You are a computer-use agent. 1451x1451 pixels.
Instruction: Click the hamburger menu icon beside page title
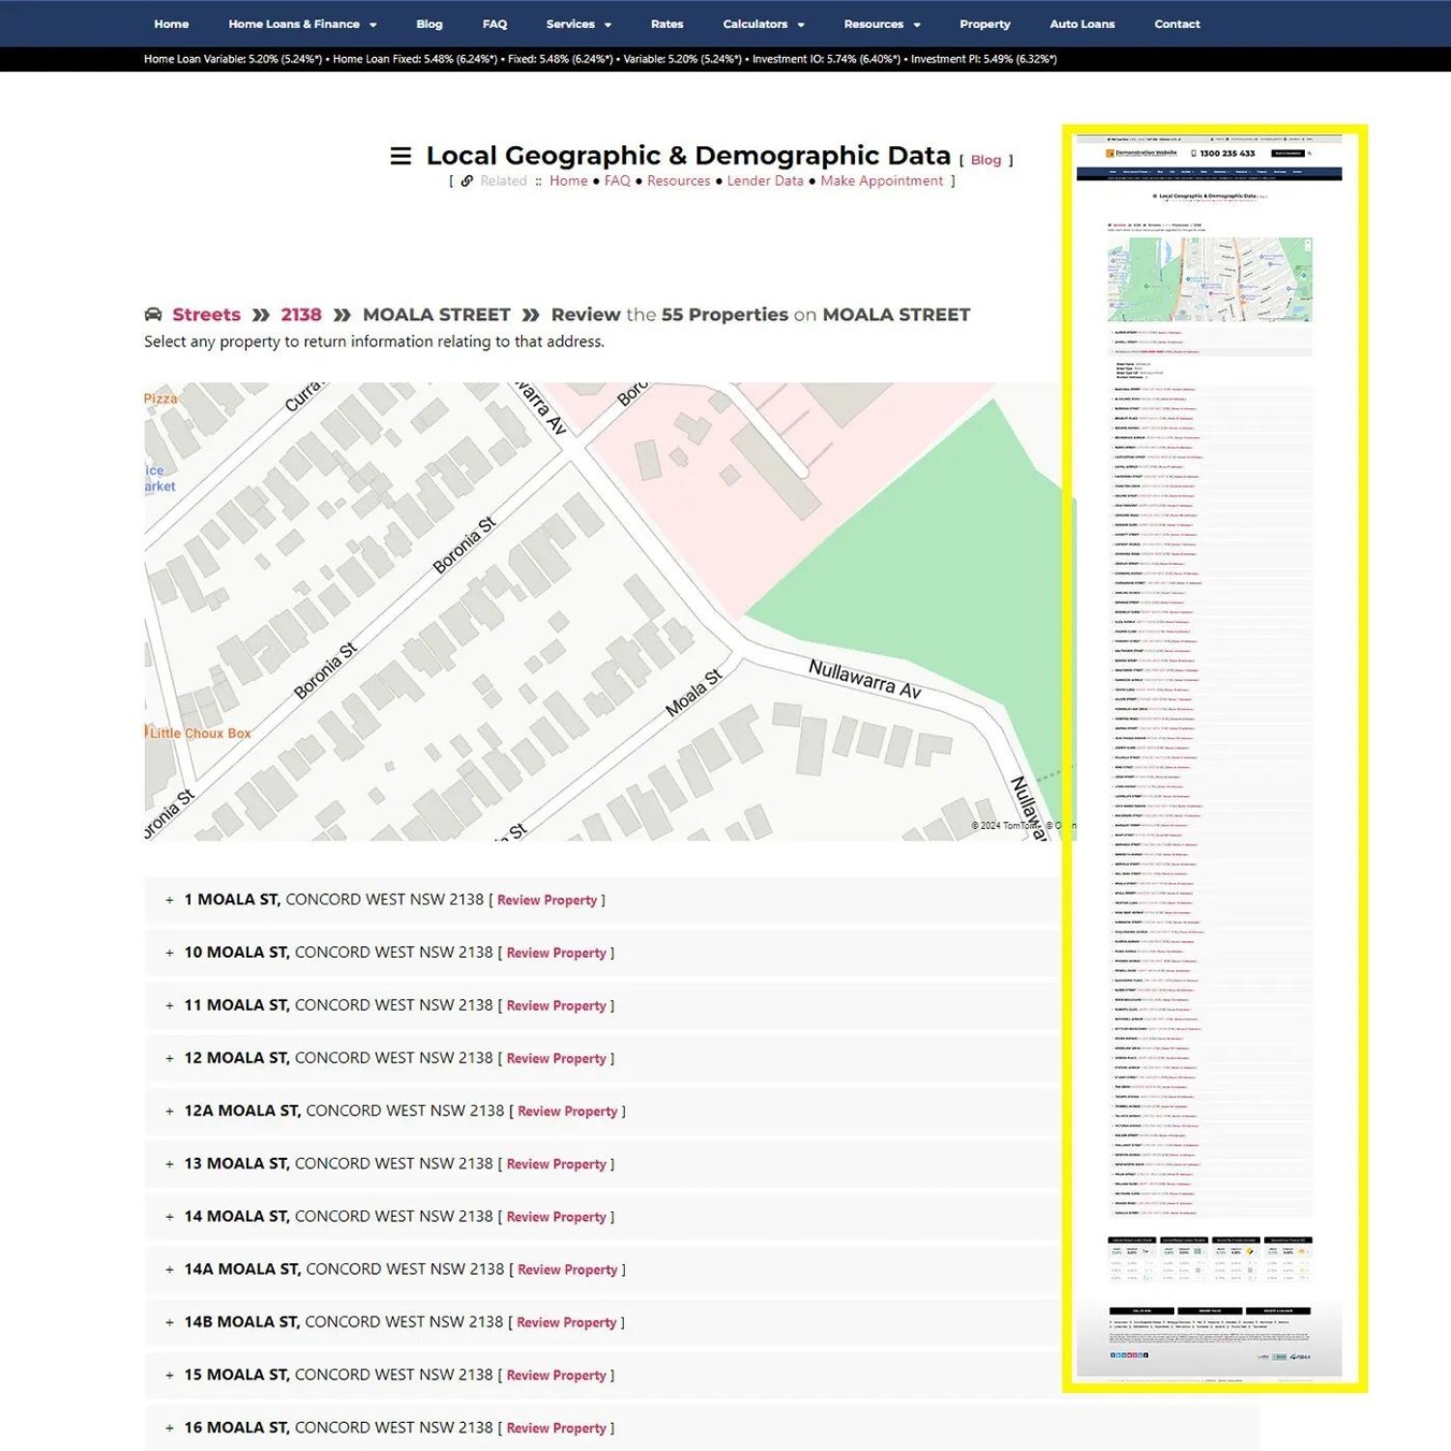400,156
